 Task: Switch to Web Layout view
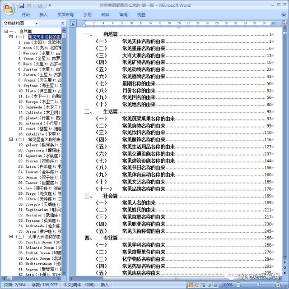[203, 285]
